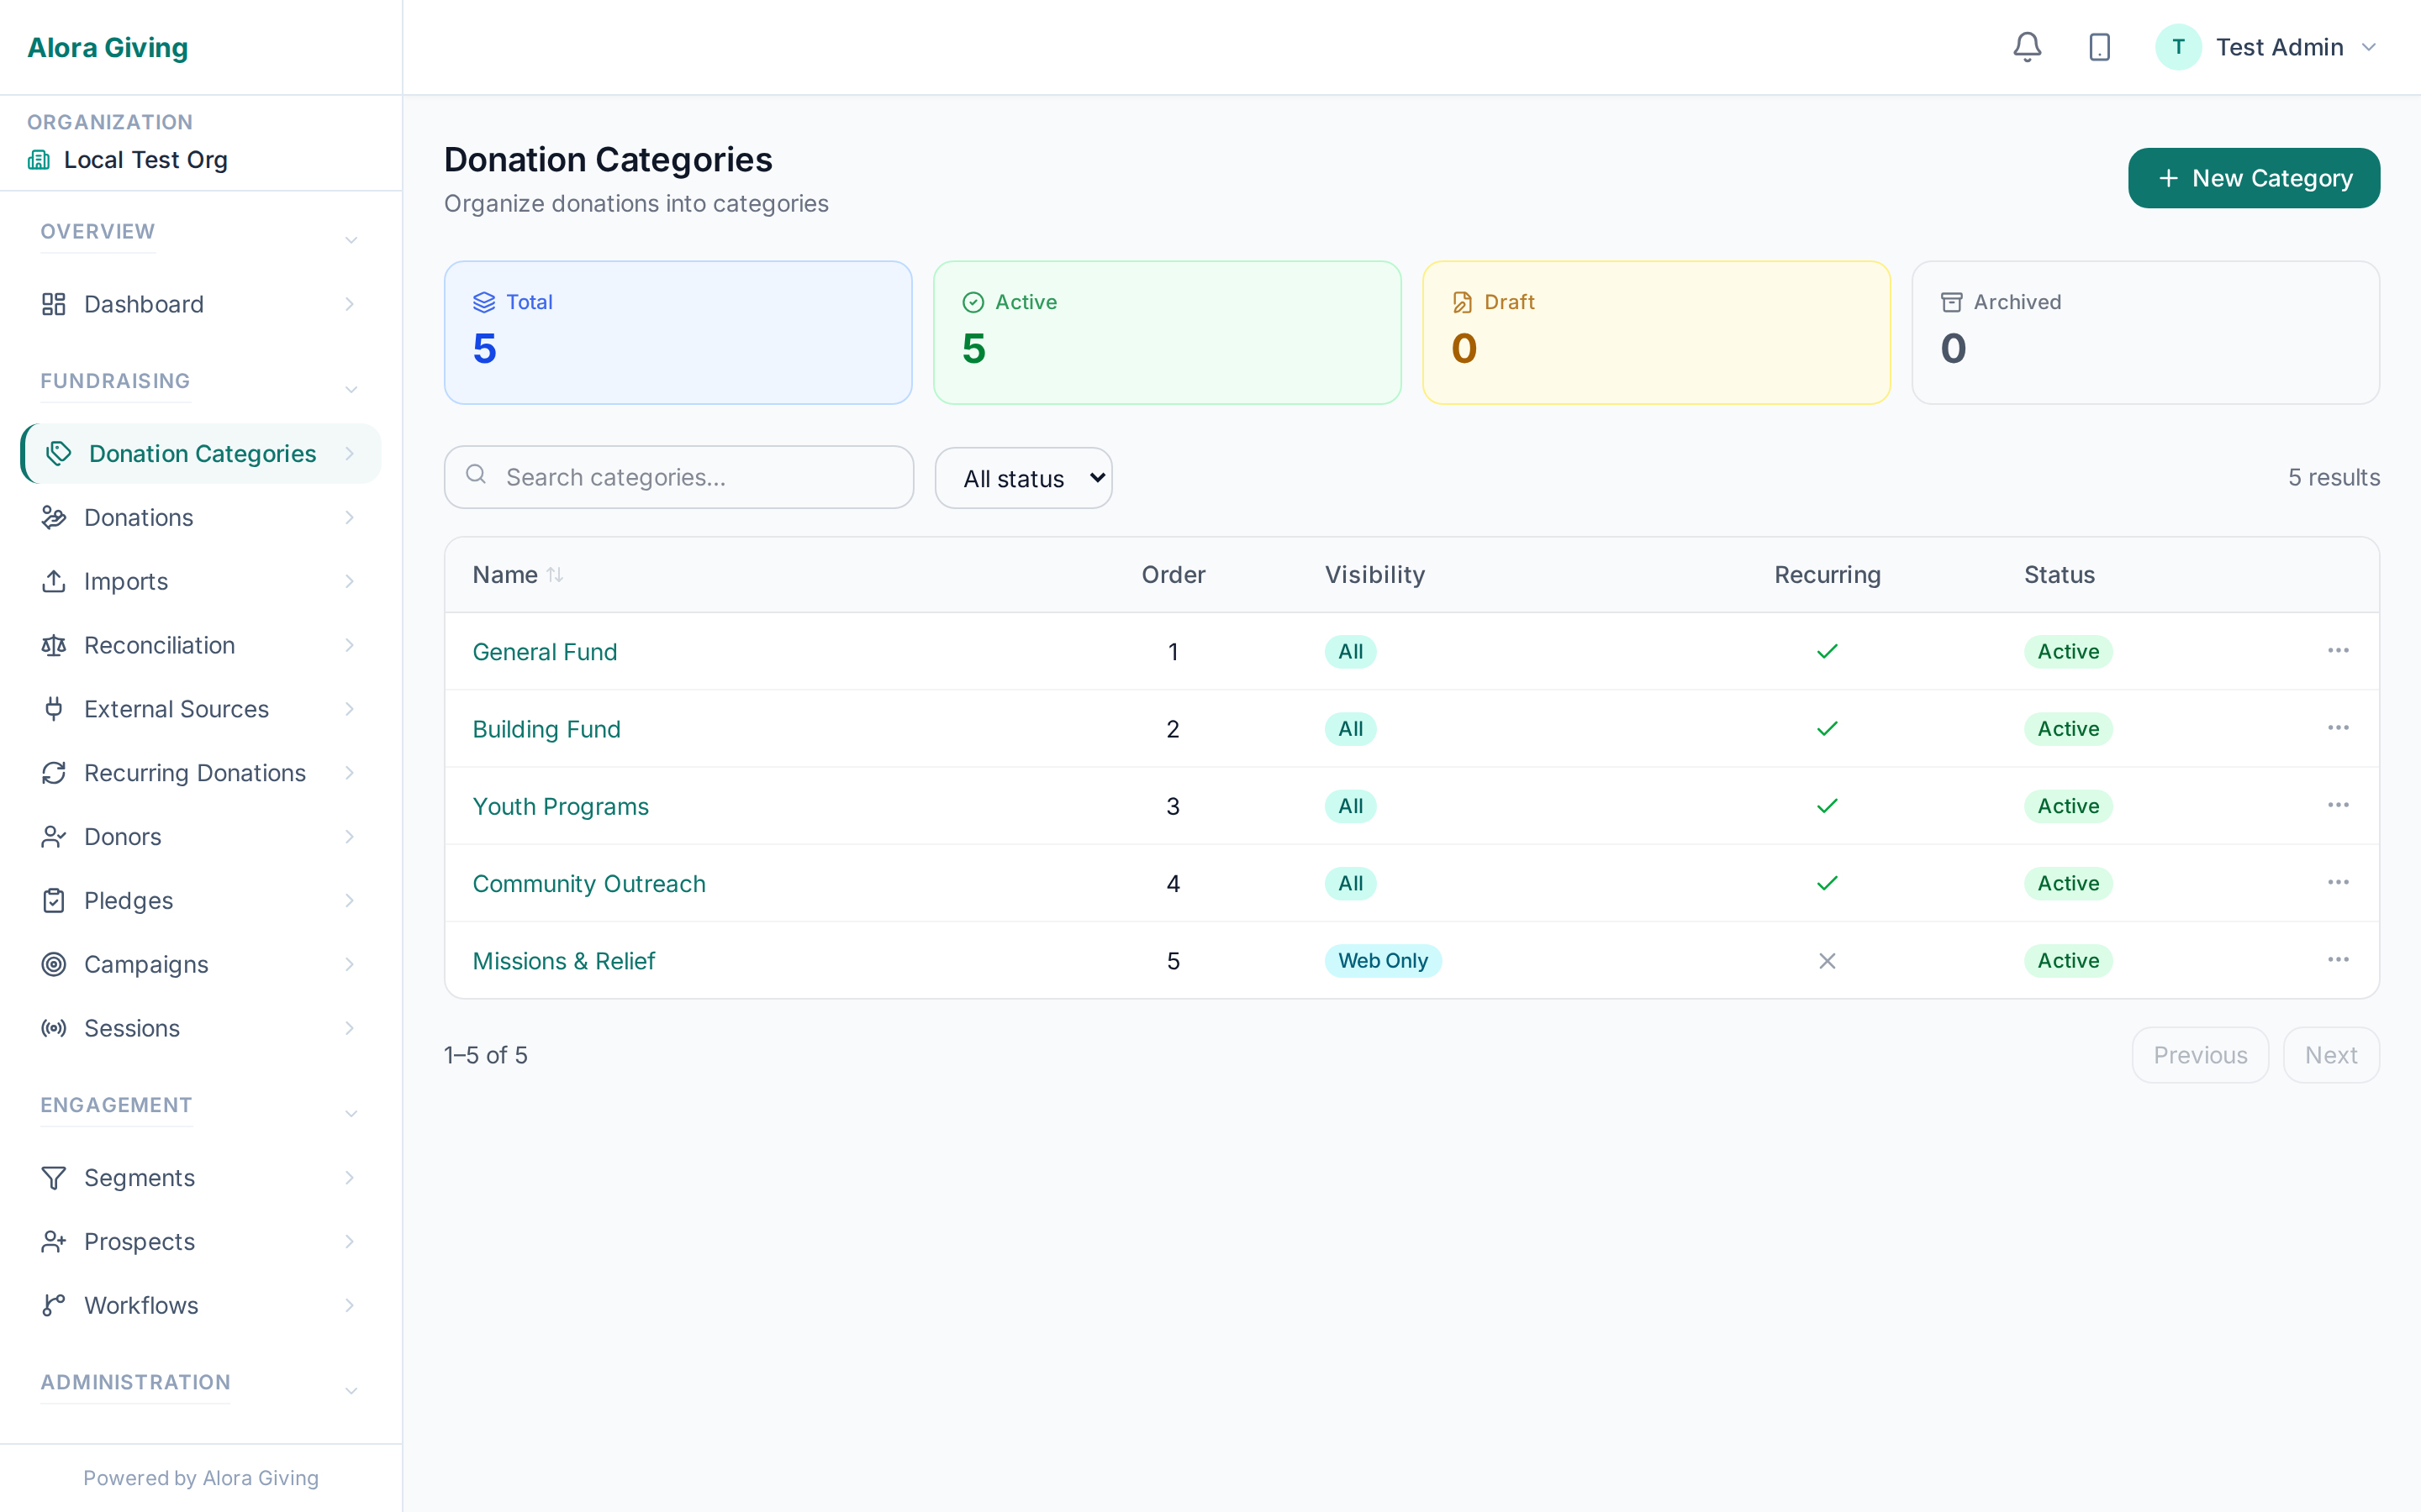This screenshot has height=1512, width=2421.
Task: Click the New Category button
Action: [2253, 178]
